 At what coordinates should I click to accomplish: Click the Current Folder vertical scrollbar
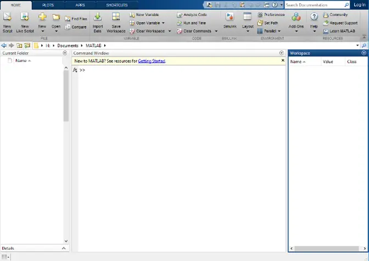click(x=66, y=96)
